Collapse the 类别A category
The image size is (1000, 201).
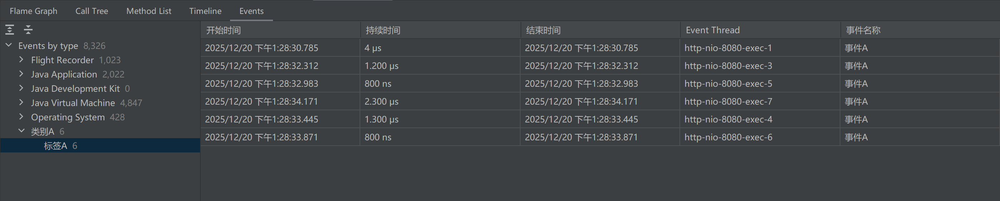pyautogui.click(x=22, y=131)
